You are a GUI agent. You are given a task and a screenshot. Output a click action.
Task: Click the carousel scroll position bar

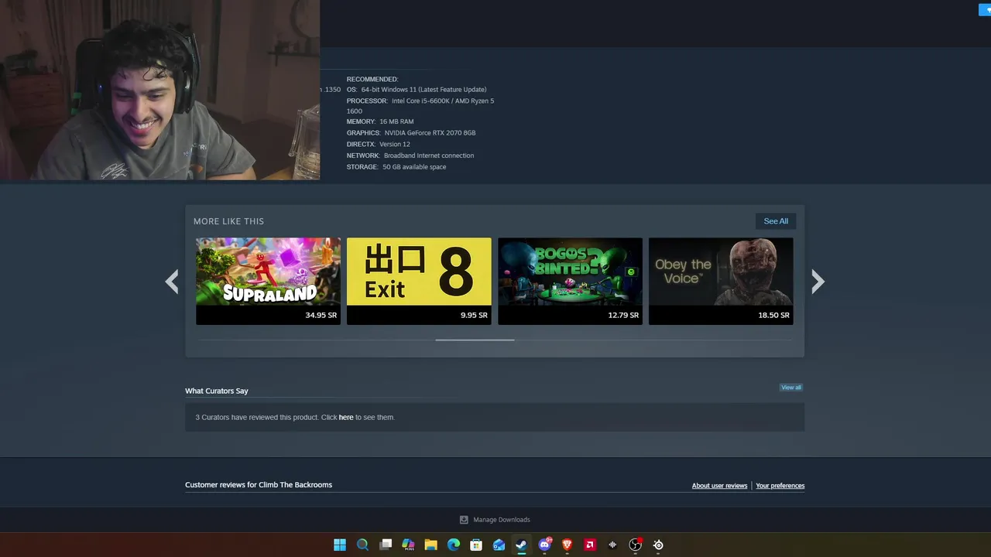(475, 340)
